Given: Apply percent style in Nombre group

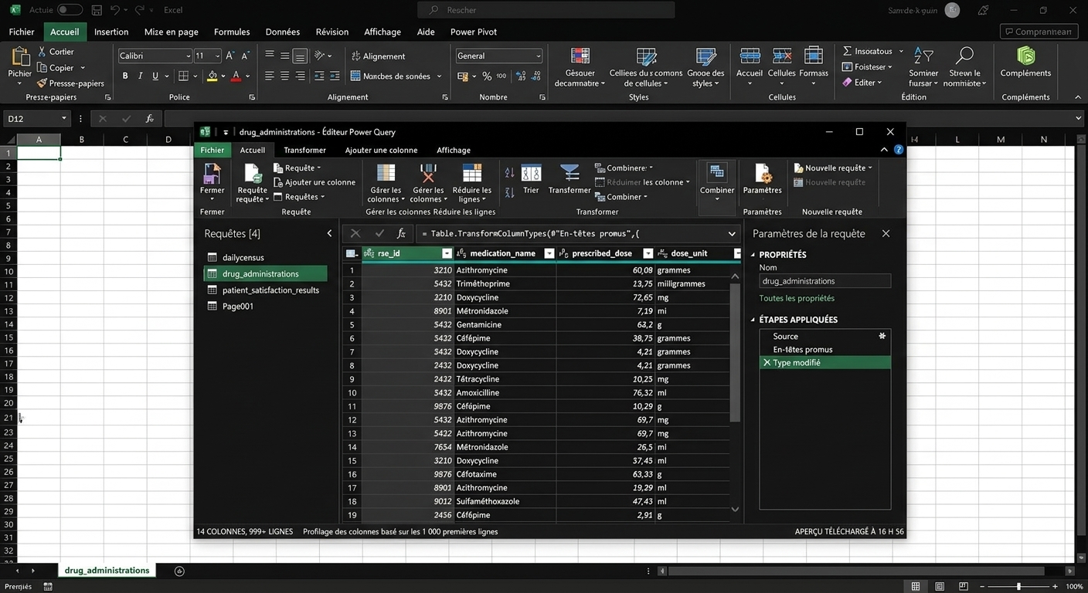Looking at the screenshot, I should [x=487, y=76].
